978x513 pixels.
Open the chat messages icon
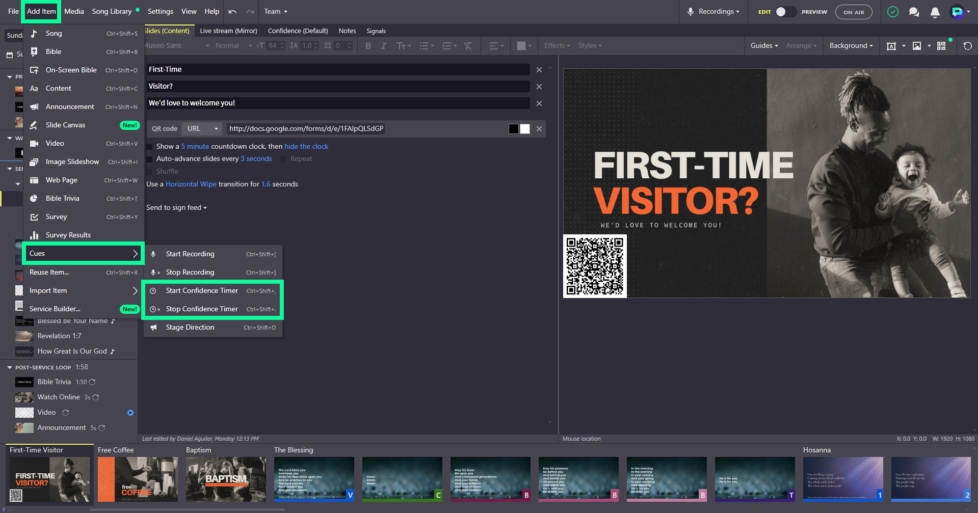[914, 12]
